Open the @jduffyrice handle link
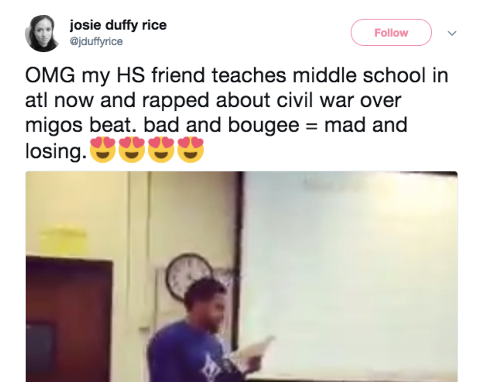The height and width of the screenshot is (382, 482). (x=96, y=41)
